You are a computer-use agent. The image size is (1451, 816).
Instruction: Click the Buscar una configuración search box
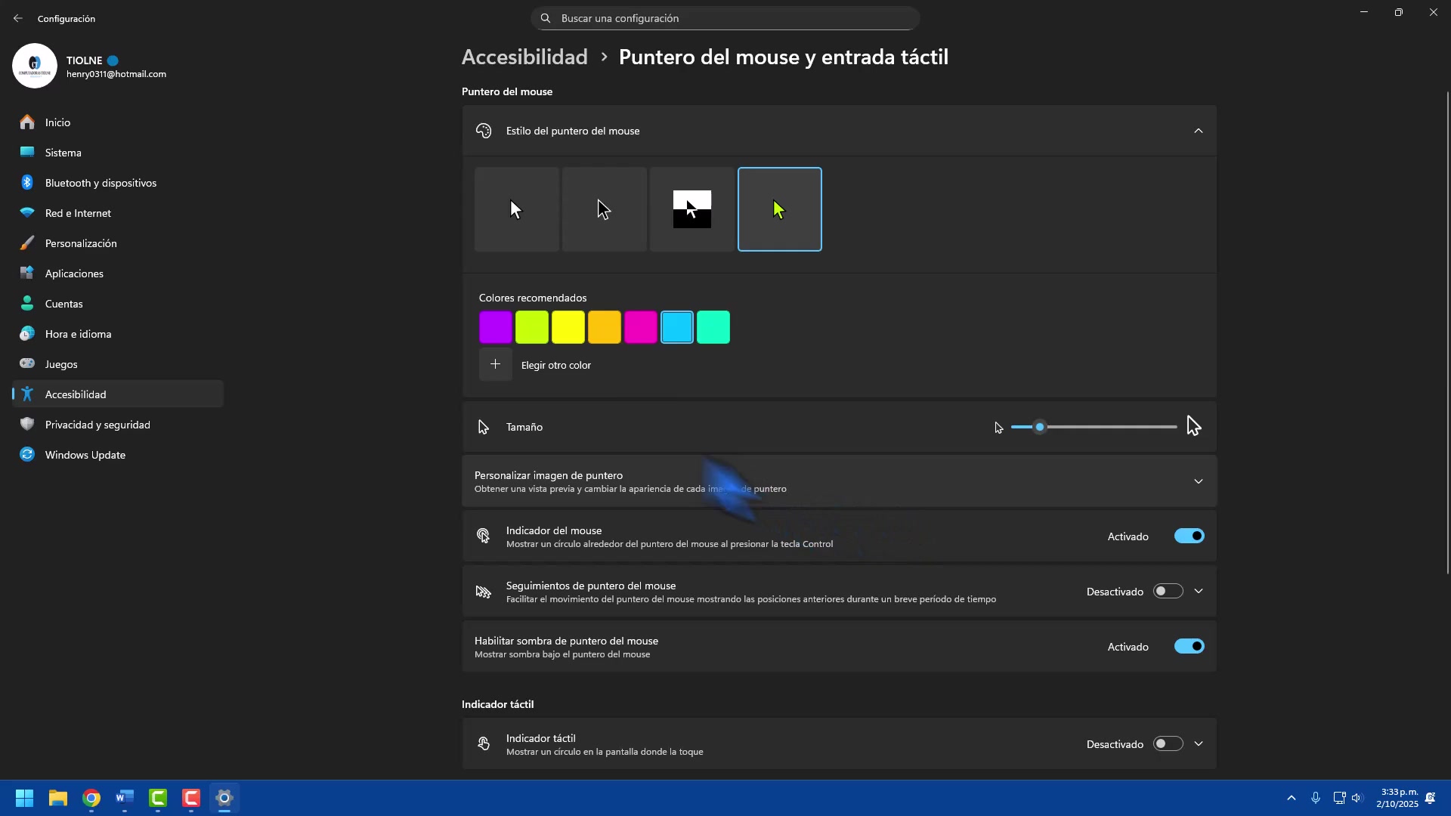tap(725, 18)
